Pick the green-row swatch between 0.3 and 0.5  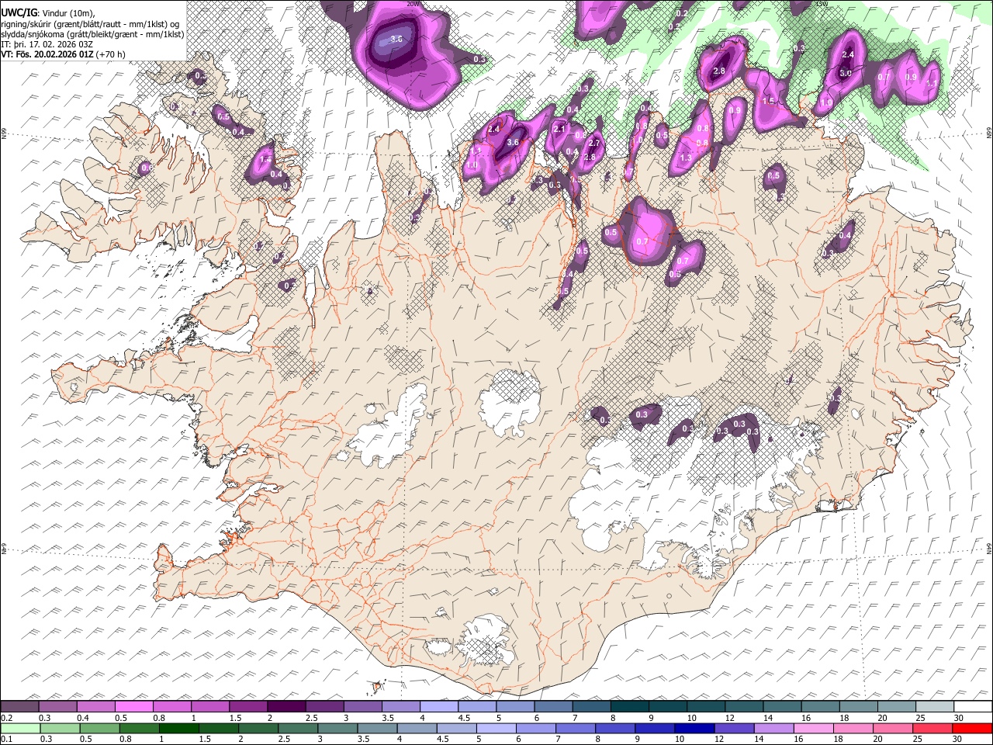(60, 728)
